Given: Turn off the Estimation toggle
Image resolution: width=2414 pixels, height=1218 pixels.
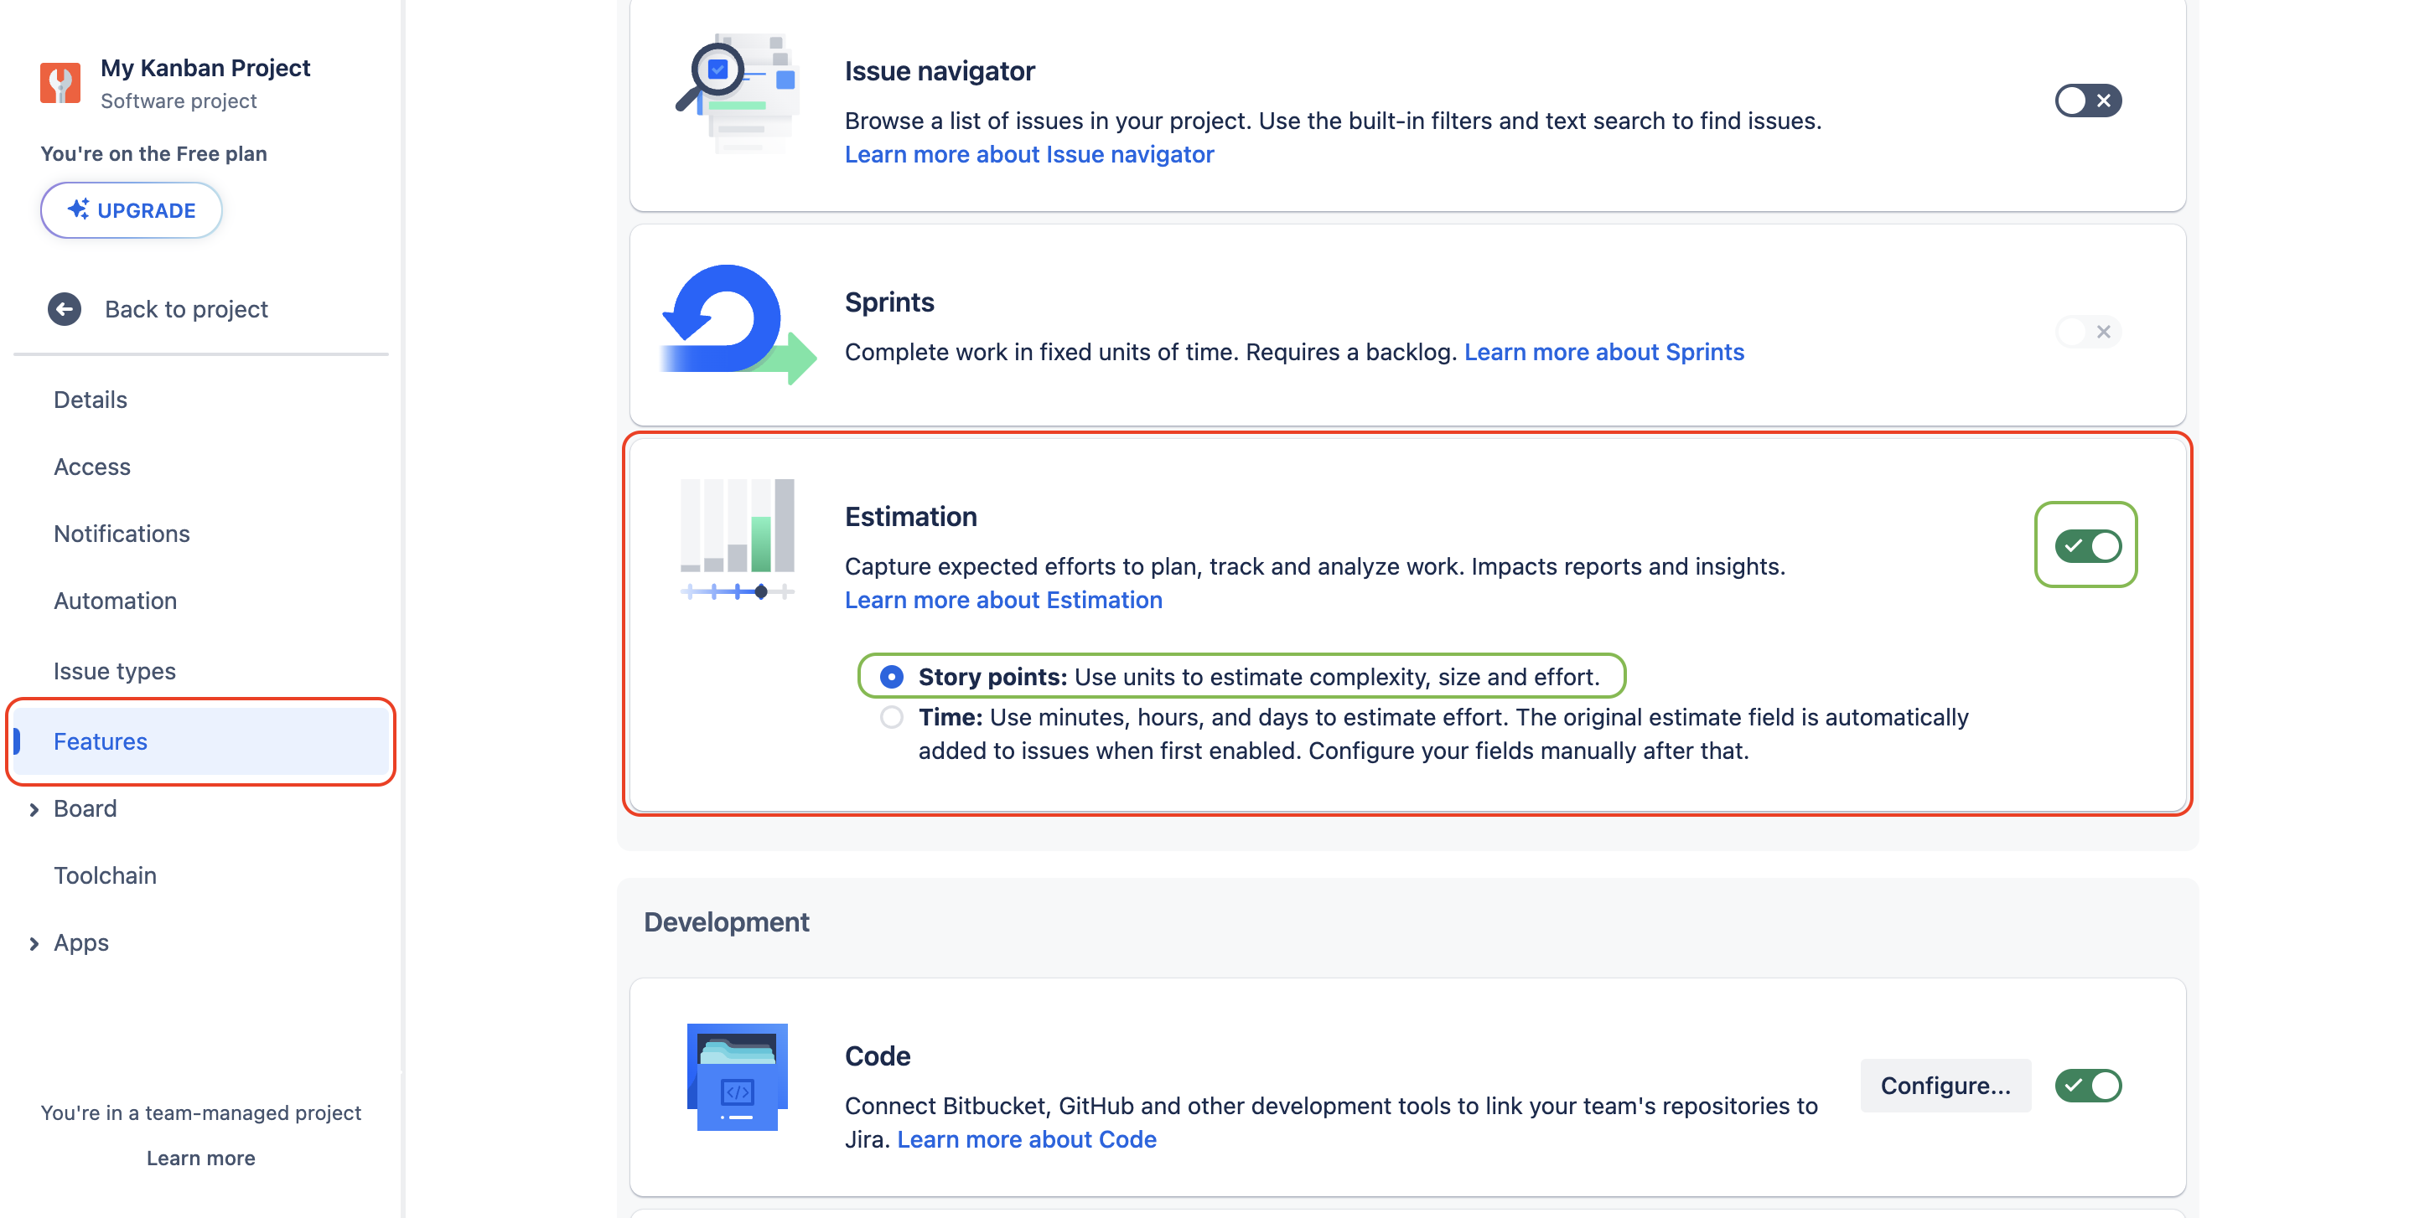Looking at the screenshot, I should 2087,544.
